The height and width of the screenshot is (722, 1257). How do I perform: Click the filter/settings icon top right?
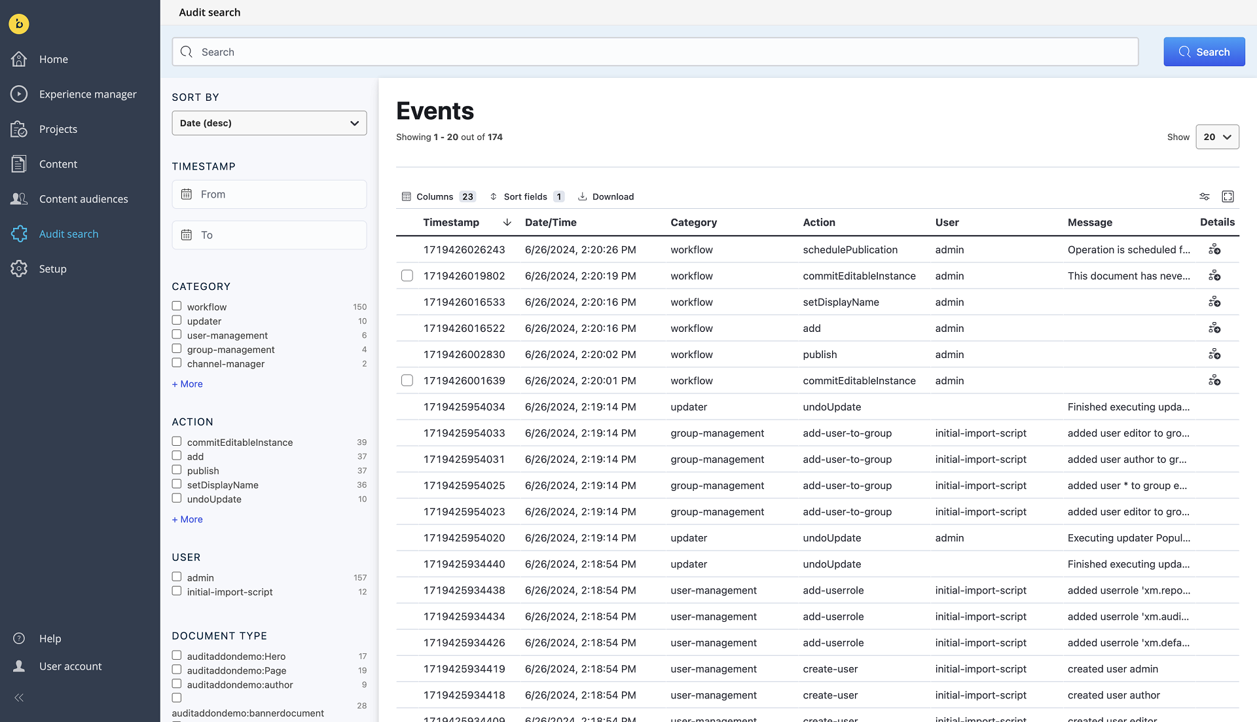click(1205, 196)
